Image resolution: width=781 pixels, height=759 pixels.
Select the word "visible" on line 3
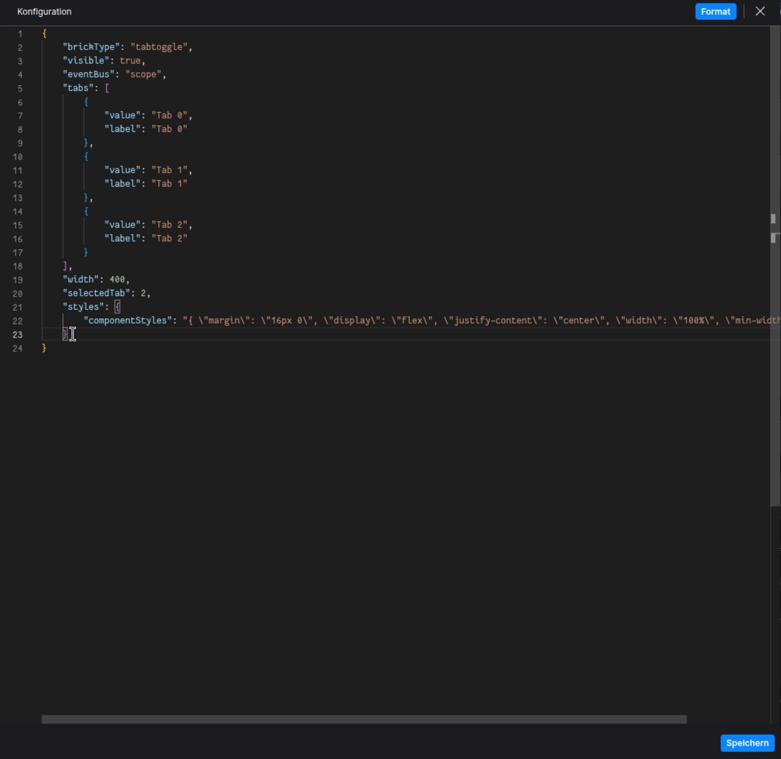[x=86, y=60]
